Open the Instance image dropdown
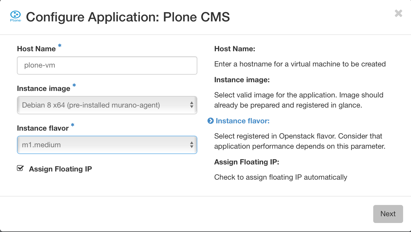 coord(107,105)
